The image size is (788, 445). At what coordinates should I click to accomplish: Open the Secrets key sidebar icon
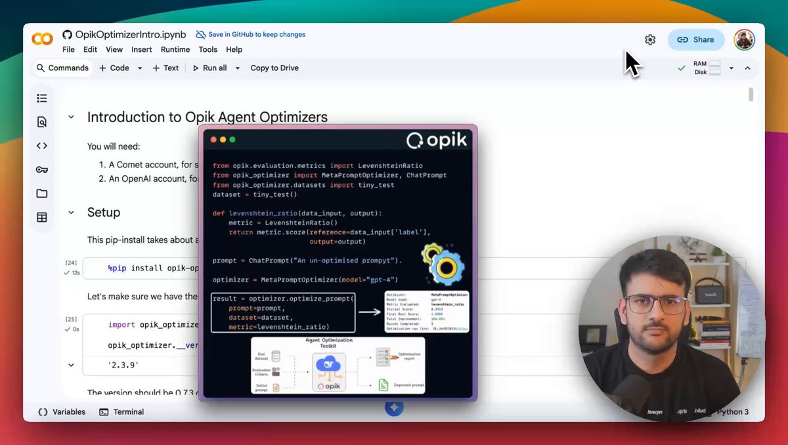click(x=42, y=170)
